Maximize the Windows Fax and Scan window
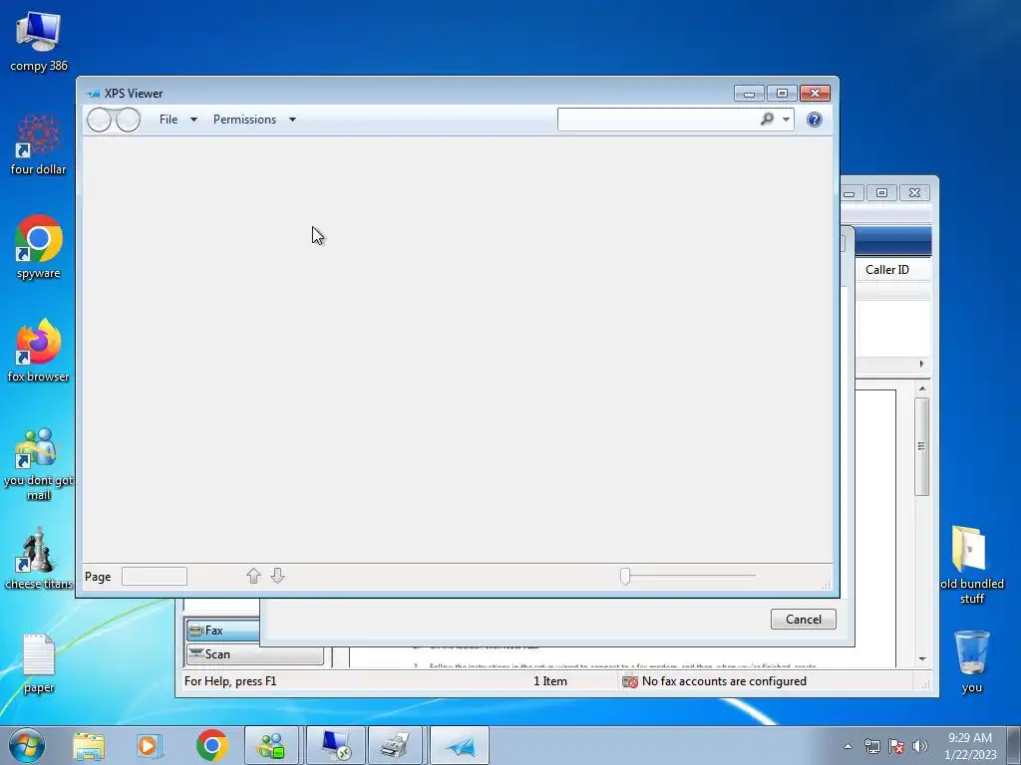 pyautogui.click(x=881, y=193)
